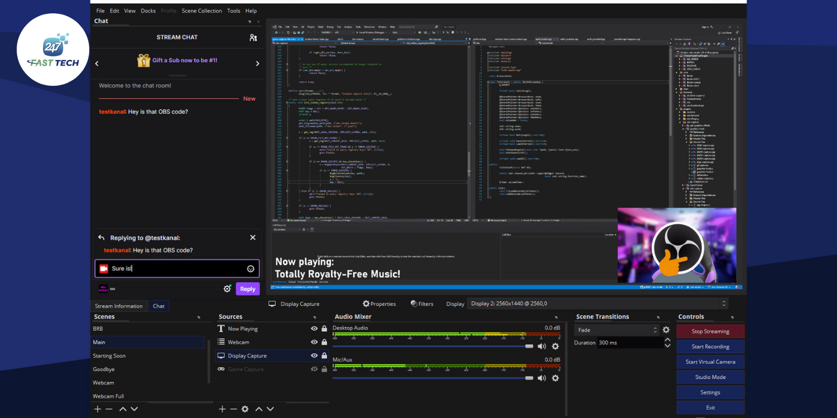
Task: Unlock the Now Playing source
Action: click(324, 329)
